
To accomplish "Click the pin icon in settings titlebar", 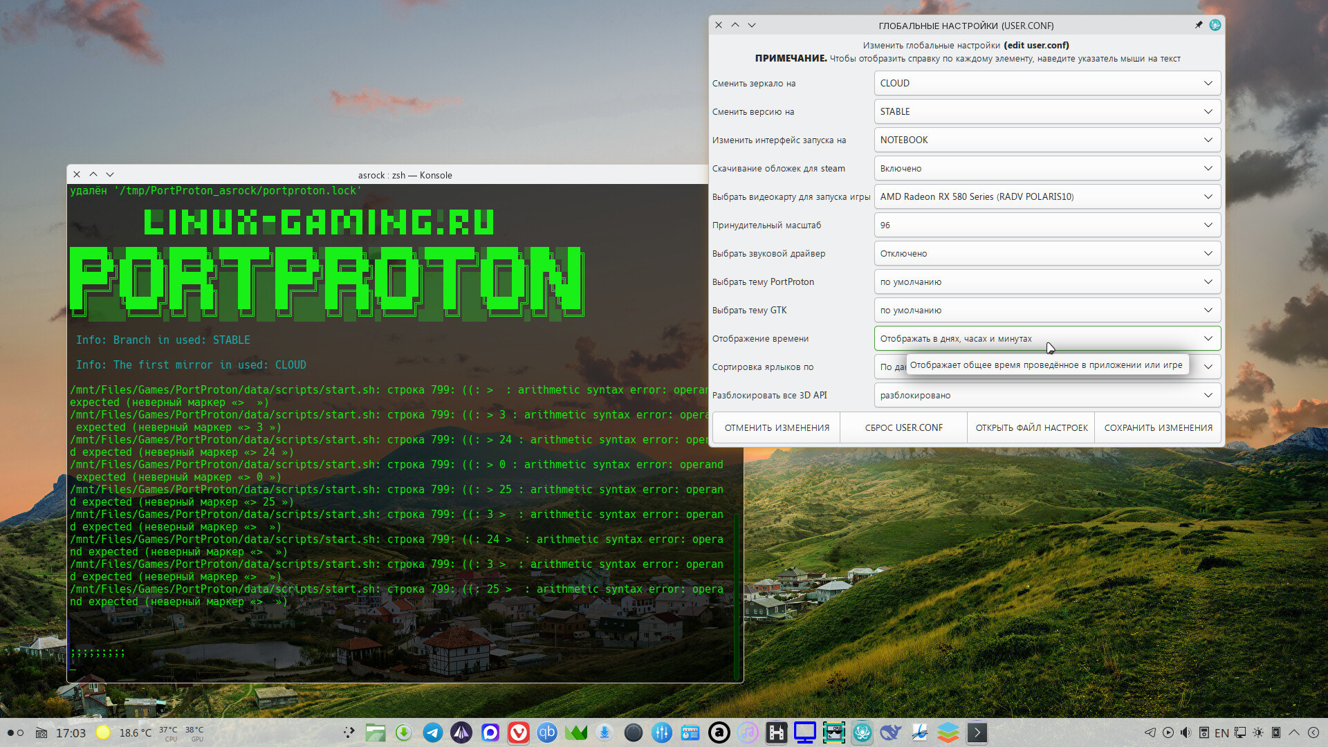I will point(1198,25).
